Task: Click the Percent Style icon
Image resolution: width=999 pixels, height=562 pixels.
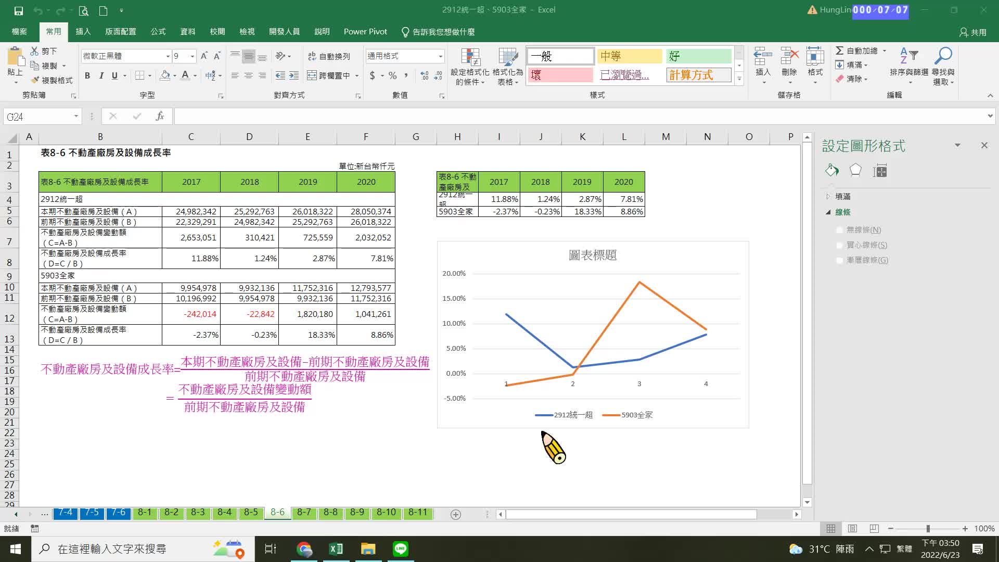Action: point(392,76)
